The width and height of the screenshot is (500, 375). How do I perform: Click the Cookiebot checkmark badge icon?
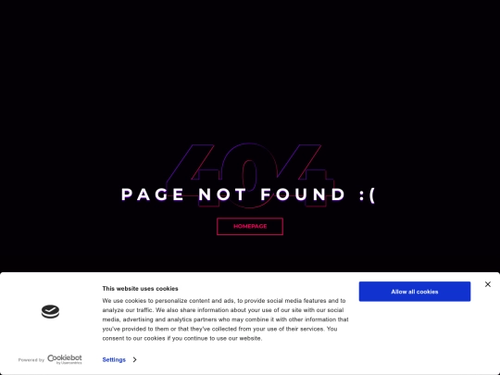pyautogui.click(x=50, y=311)
